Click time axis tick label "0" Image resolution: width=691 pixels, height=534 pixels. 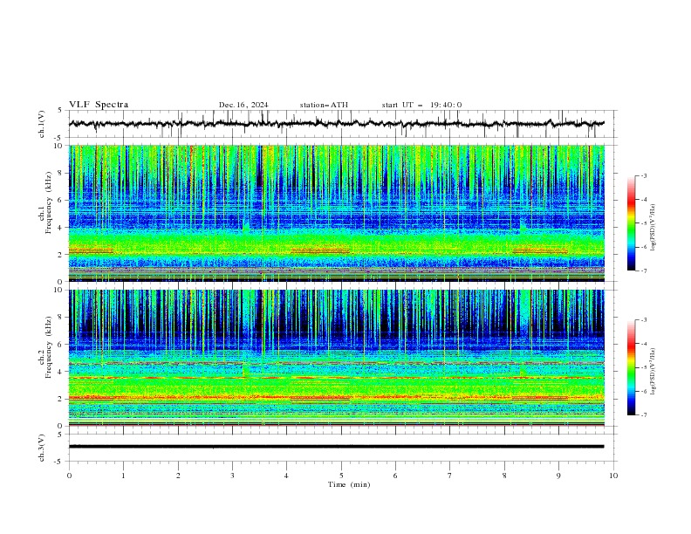click(x=69, y=476)
